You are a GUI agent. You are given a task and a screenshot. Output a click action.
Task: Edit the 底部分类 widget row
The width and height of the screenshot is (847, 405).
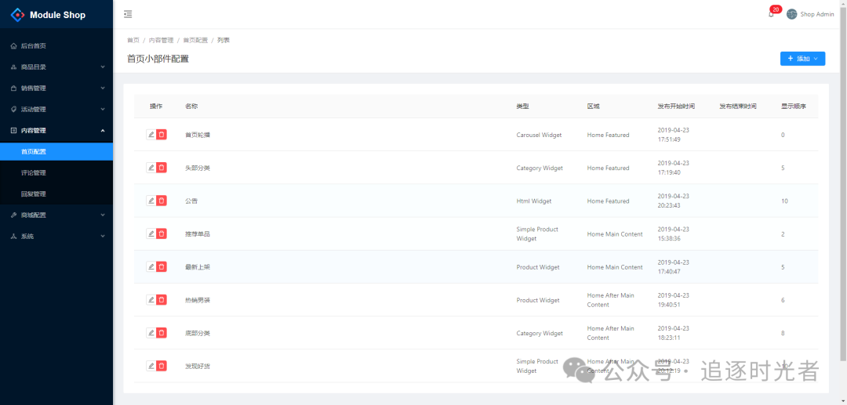(151, 333)
